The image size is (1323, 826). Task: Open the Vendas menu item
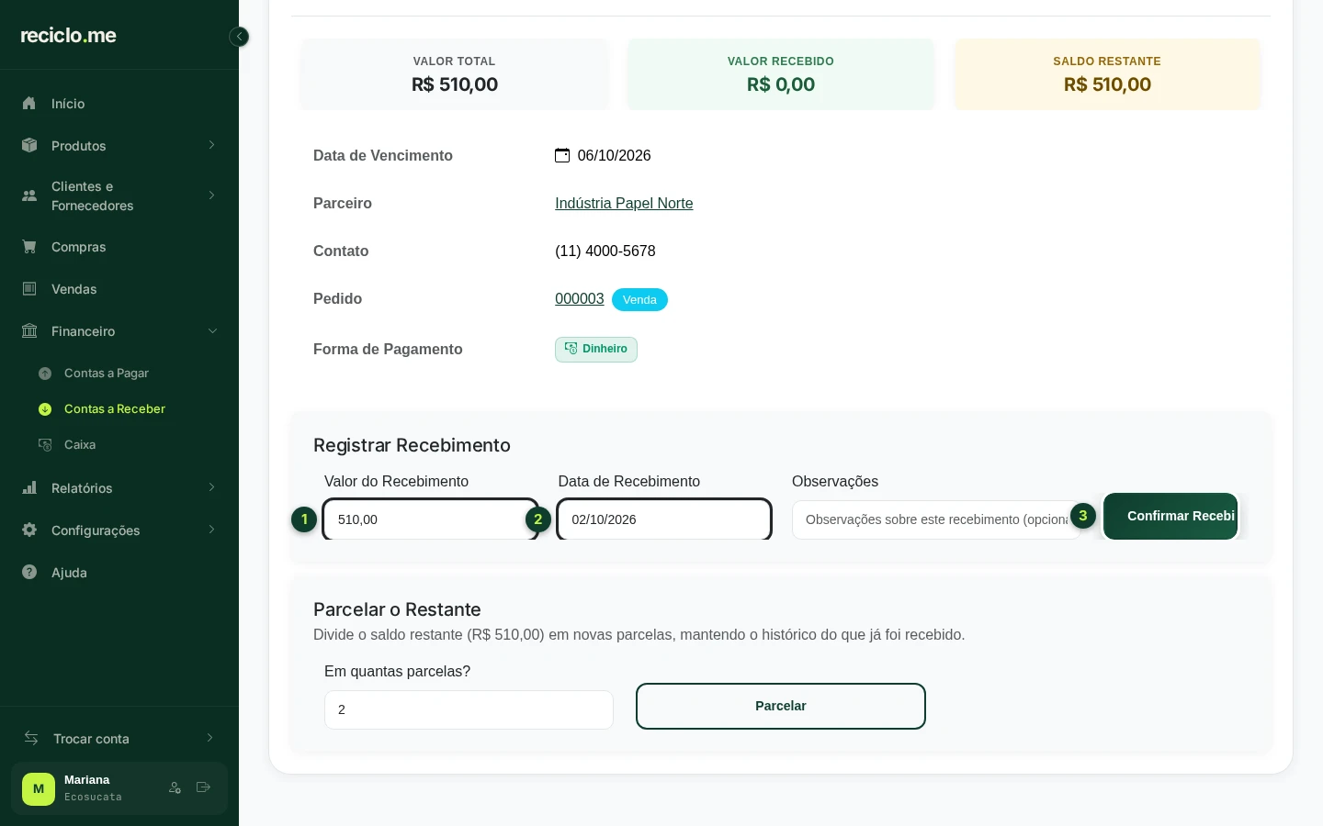119,289
